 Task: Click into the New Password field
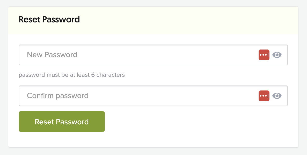[153, 55]
